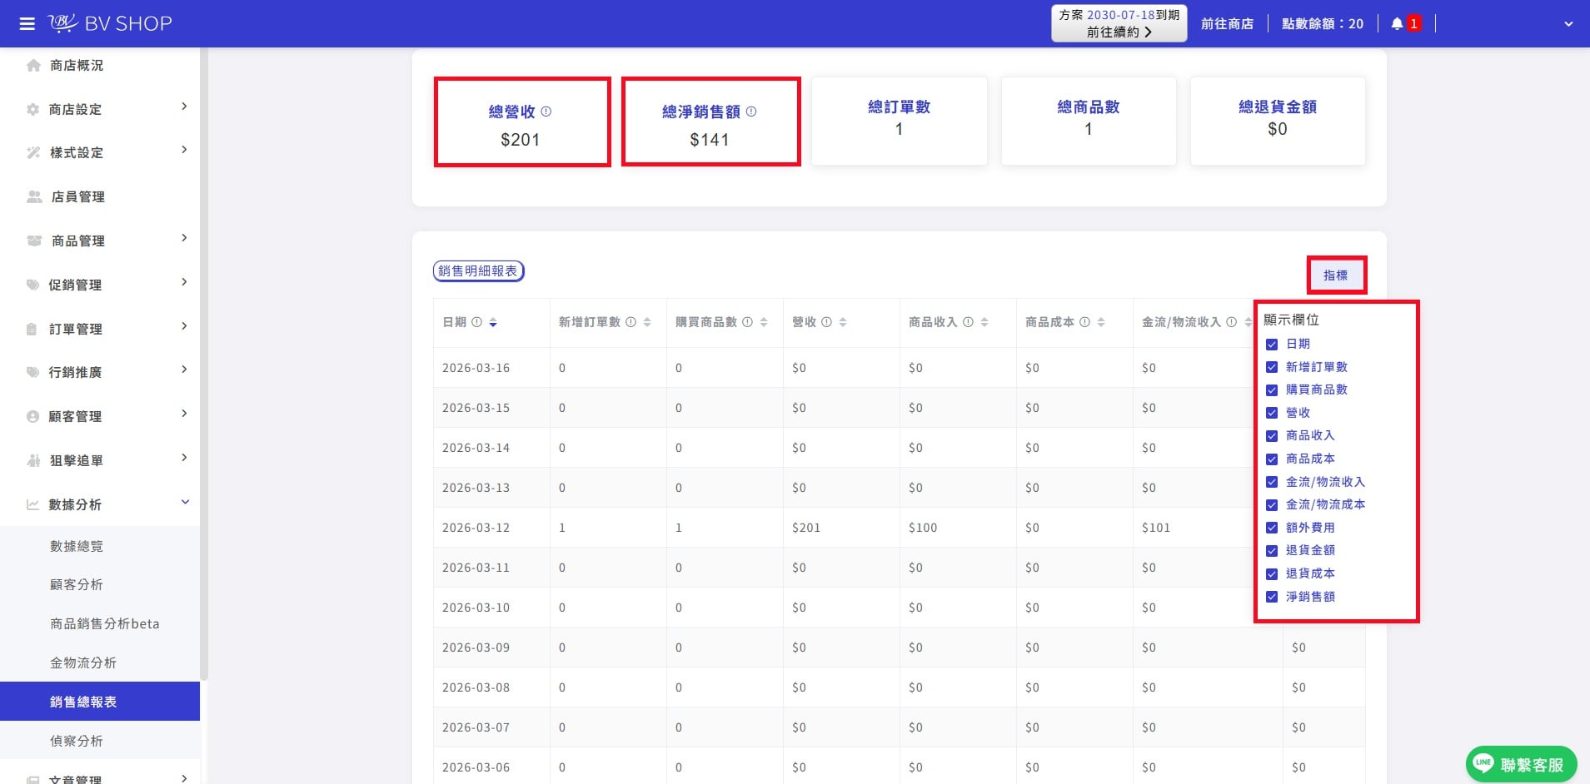Click the $201 營收 cell for 2026-03-12
Viewport: 1590px width, 784px height.
pyautogui.click(x=841, y=528)
